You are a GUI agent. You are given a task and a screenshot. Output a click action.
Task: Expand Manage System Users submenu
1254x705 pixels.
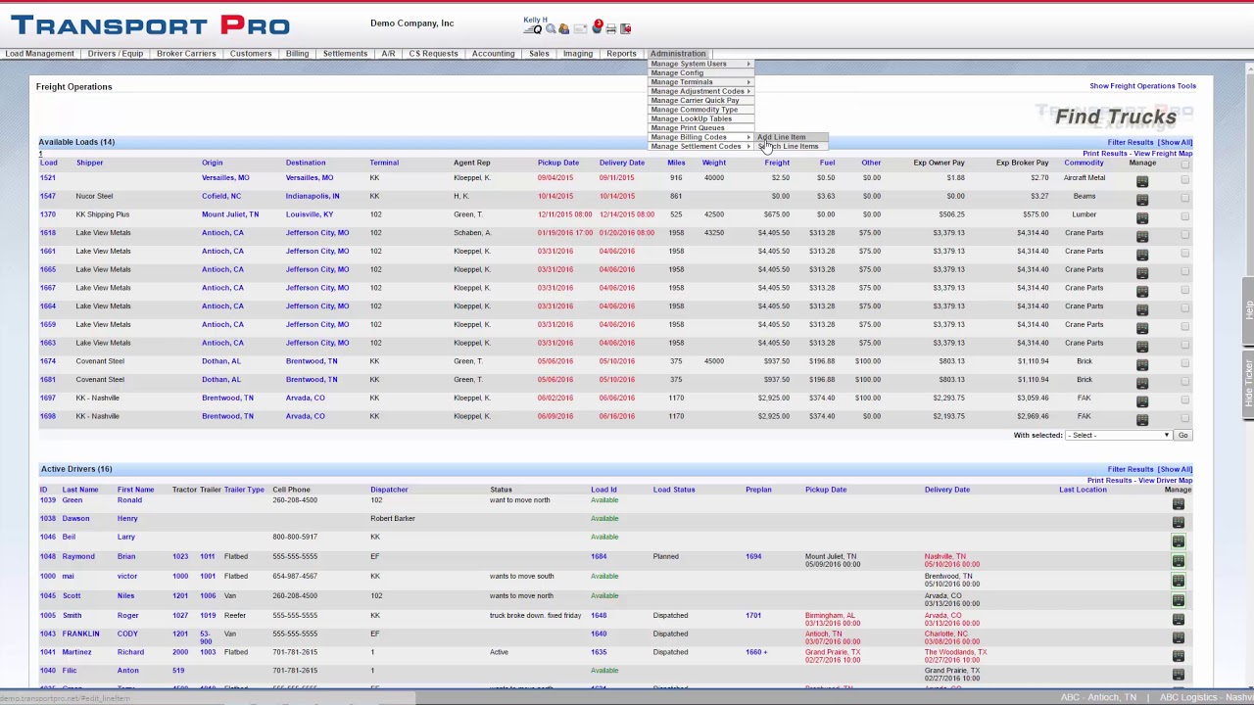tap(701, 64)
